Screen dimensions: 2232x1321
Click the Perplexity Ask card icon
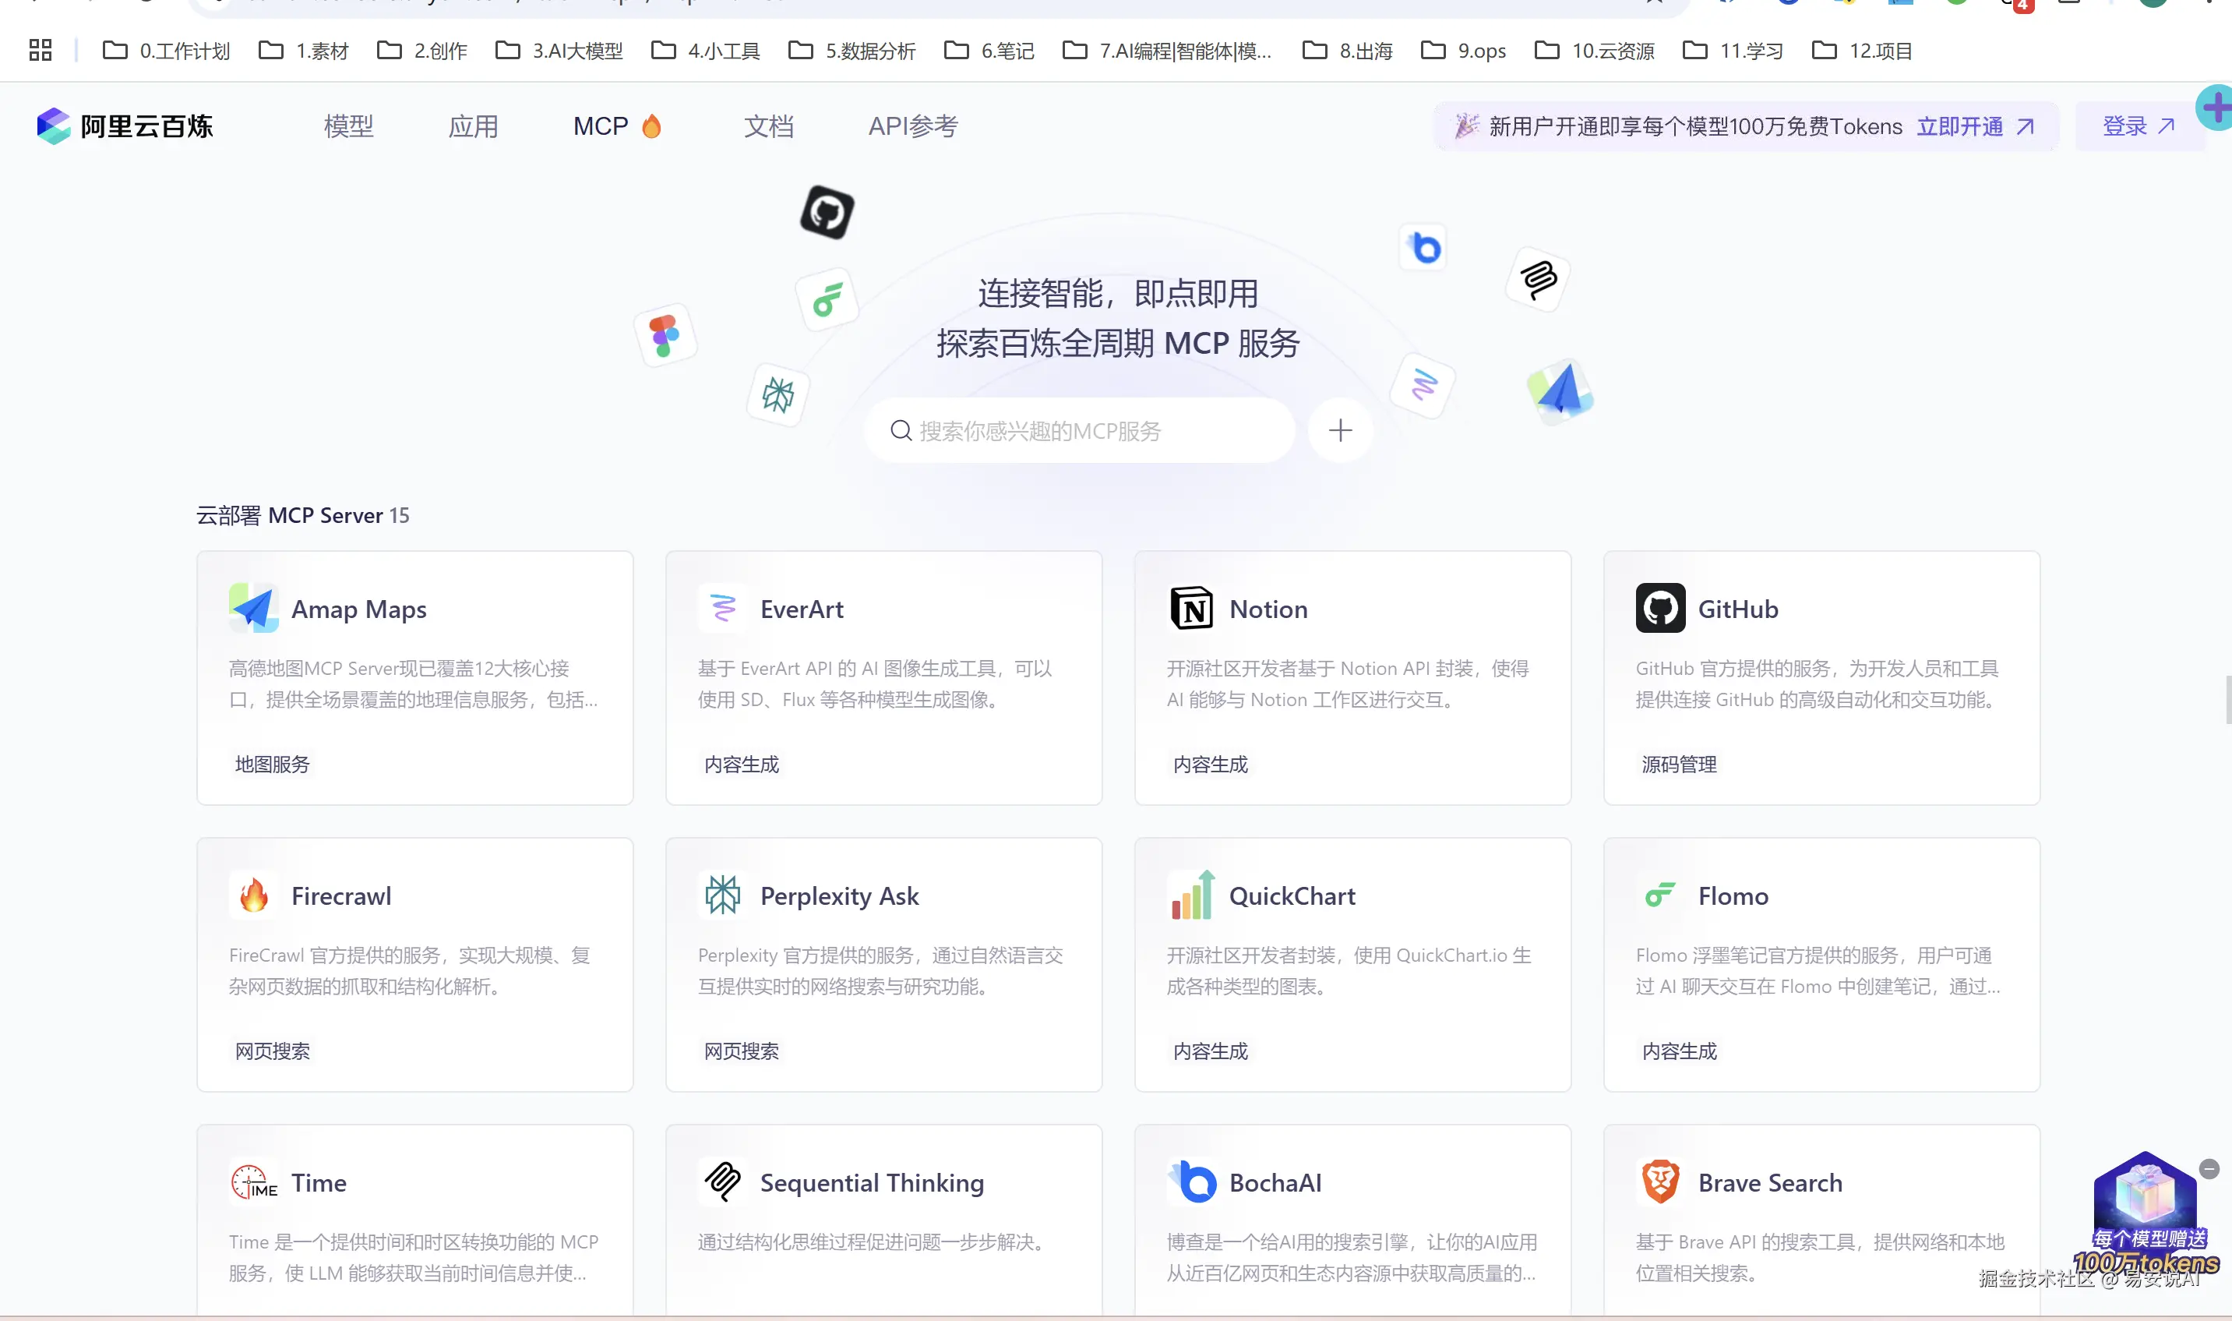click(x=722, y=895)
